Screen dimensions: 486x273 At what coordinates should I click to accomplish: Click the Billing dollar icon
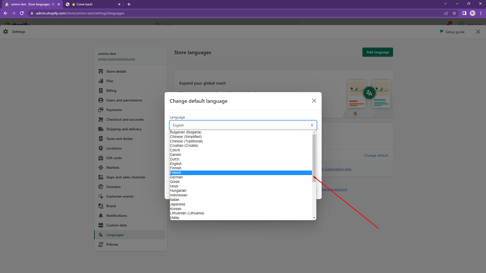click(x=101, y=91)
